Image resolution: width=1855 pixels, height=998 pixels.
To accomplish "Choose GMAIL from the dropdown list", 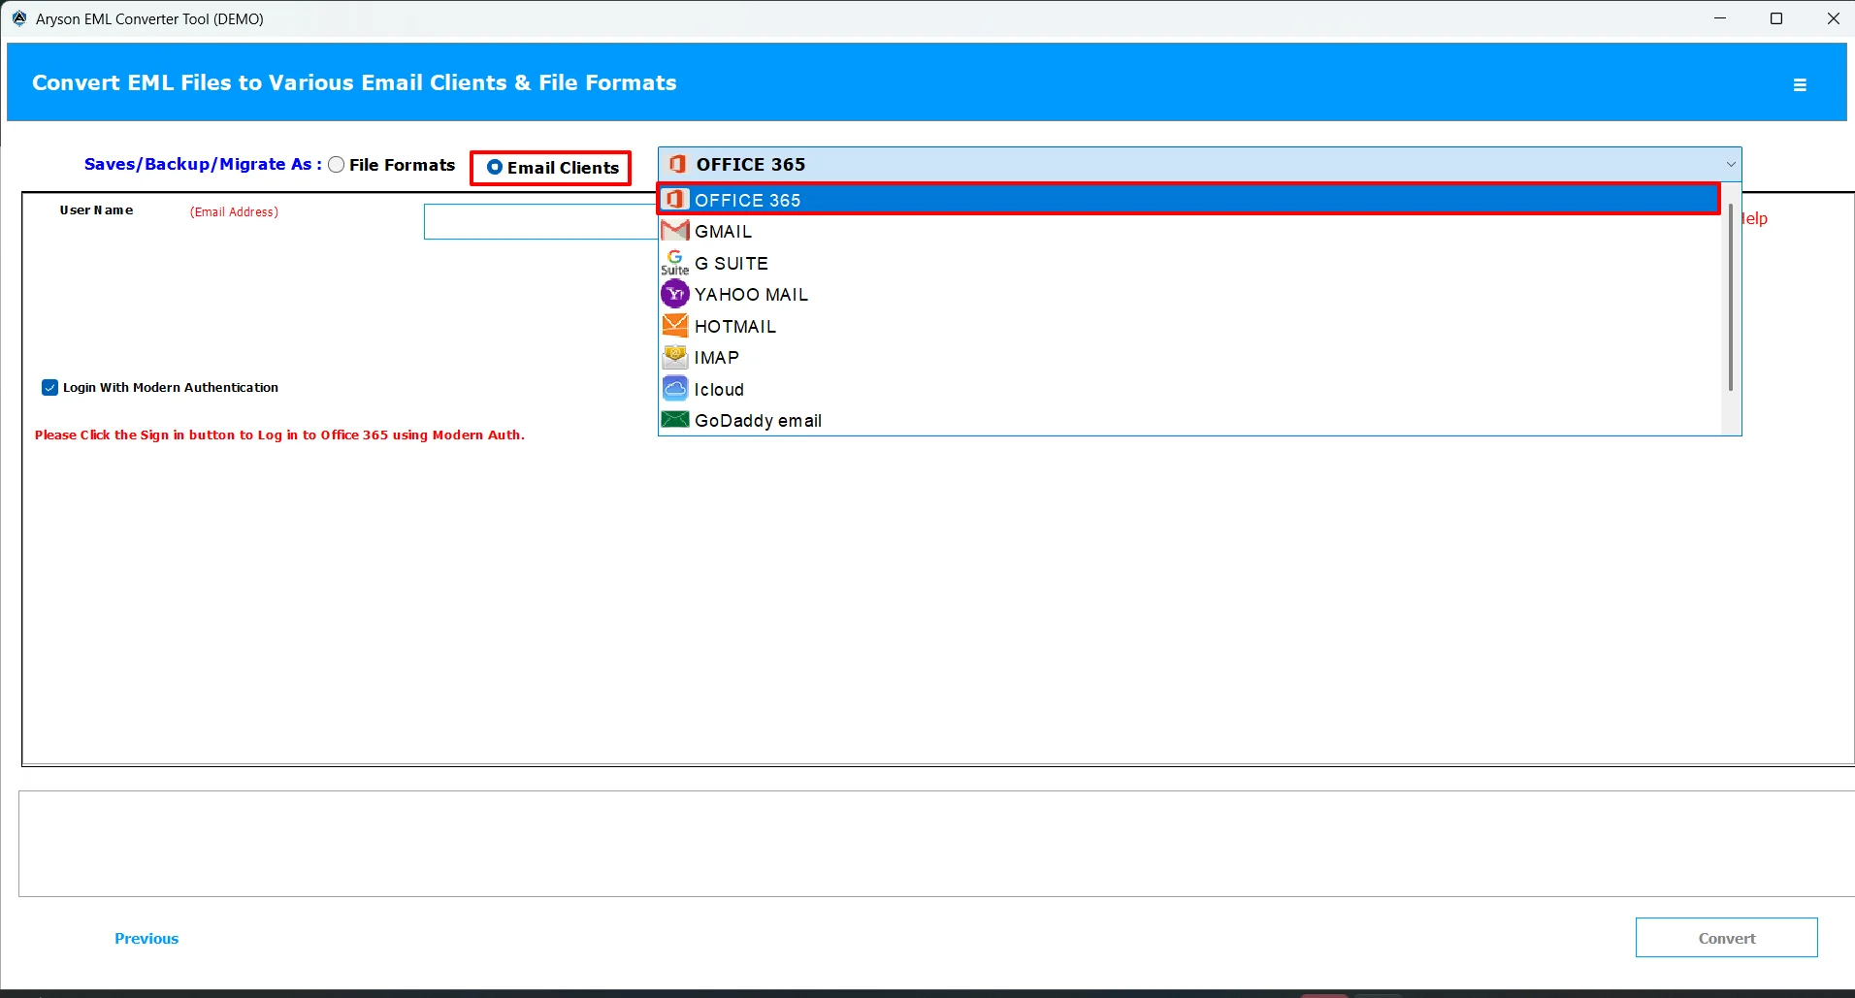I will (1189, 231).
